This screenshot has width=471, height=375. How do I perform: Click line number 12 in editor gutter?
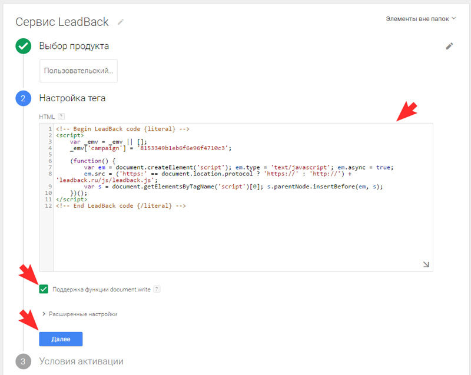(48, 205)
